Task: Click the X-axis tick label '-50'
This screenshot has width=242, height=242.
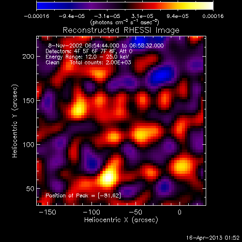Action: [x=136, y=212]
